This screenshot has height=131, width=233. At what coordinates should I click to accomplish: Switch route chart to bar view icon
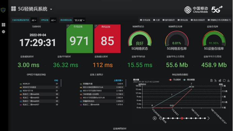tap(220, 80)
